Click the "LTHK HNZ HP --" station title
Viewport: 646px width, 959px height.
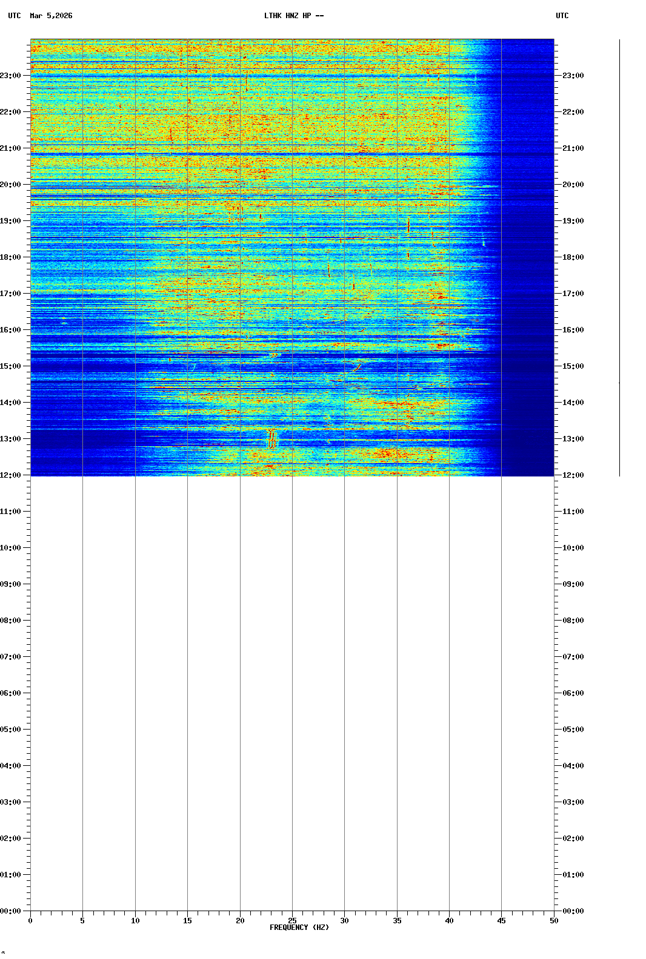click(x=294, y=16)
